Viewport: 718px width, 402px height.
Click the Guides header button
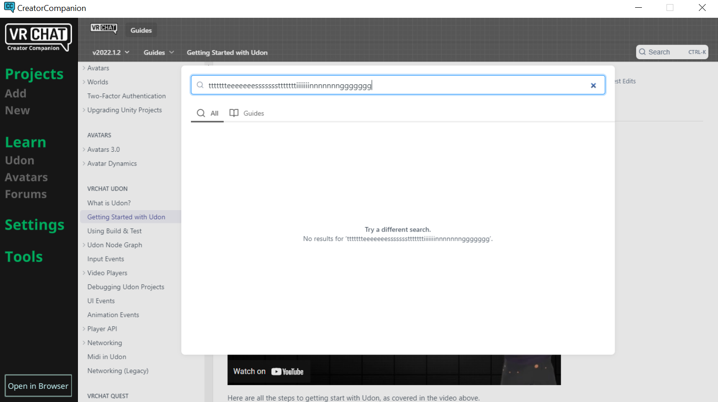click(141, 30)
